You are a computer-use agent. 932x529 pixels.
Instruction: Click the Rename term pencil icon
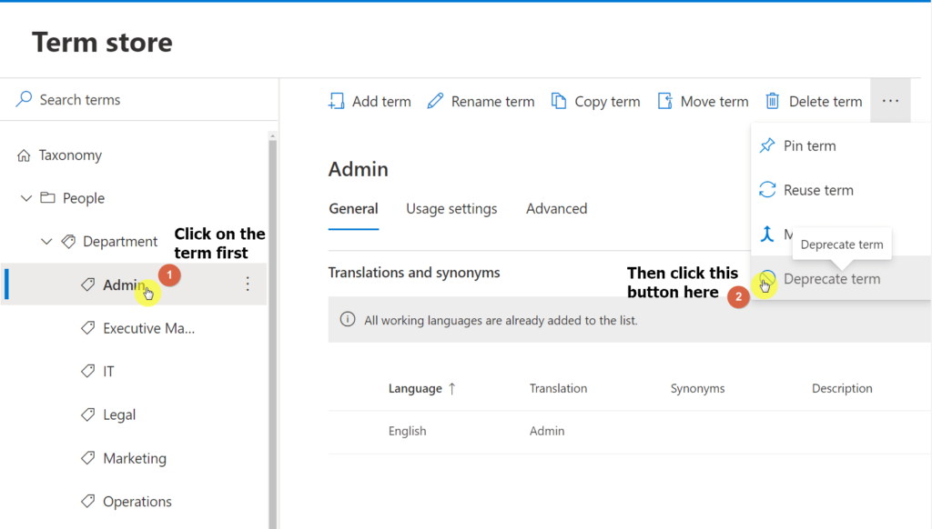[435, 101]
